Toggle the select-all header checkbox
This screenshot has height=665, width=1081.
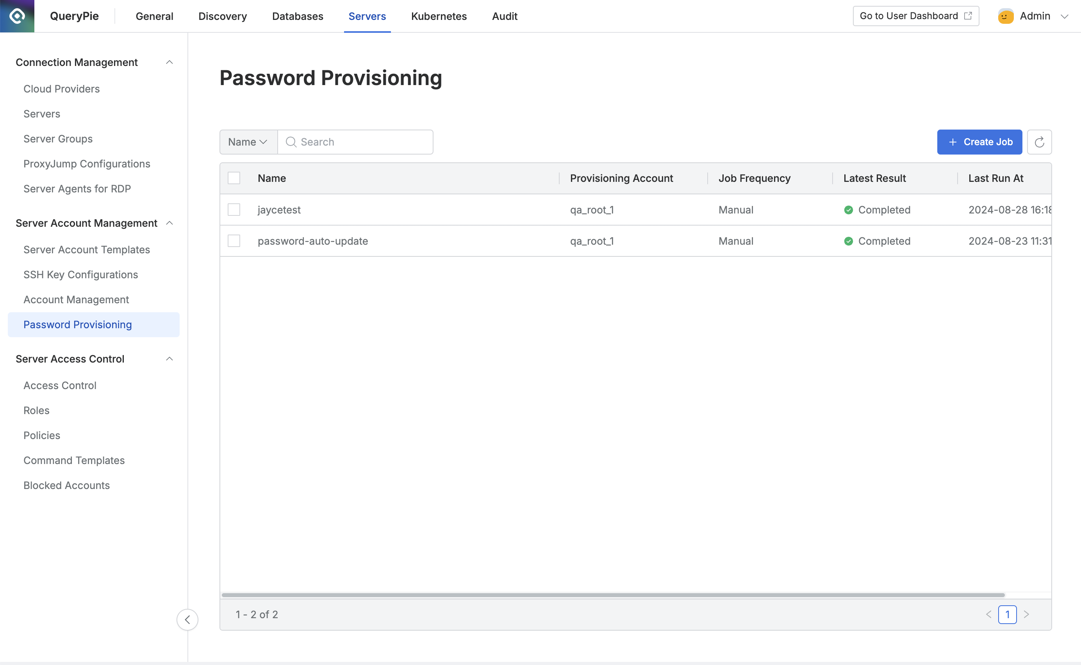pos(234,178)
